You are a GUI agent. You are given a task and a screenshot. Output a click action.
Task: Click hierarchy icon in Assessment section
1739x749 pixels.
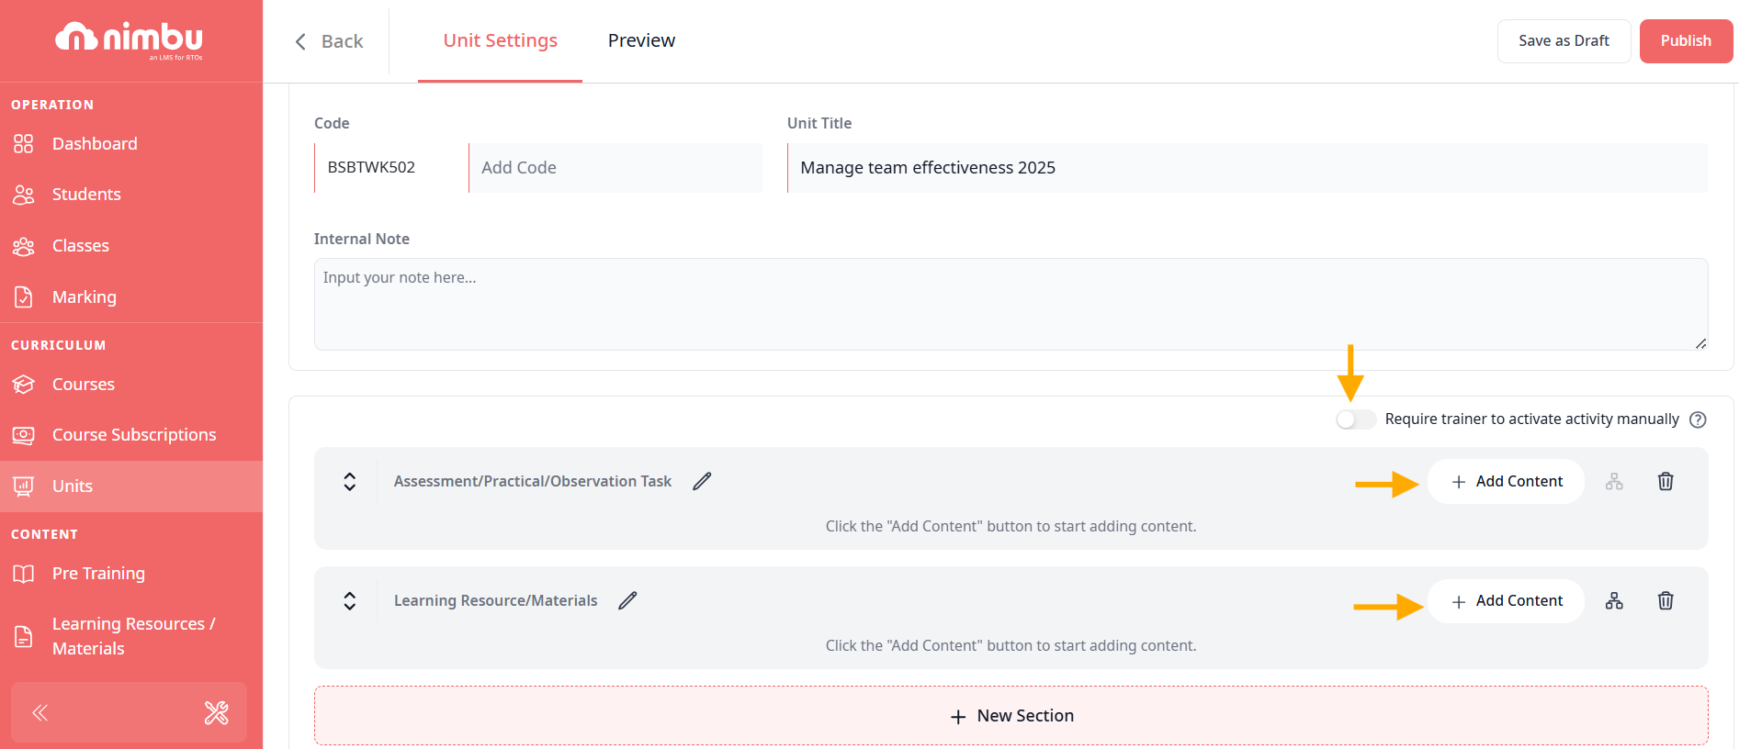pyautogui.click(x=1614, y=482)
